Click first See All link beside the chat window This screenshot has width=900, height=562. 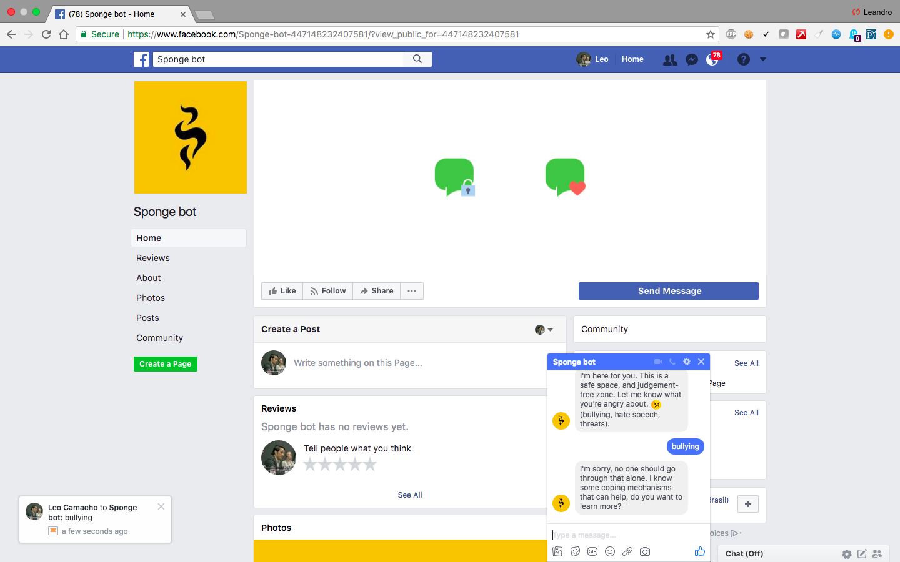click(746, 363)
